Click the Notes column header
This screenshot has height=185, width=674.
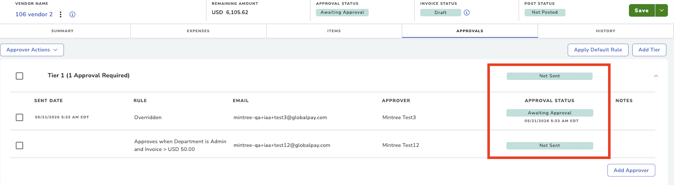click(624, 101)
